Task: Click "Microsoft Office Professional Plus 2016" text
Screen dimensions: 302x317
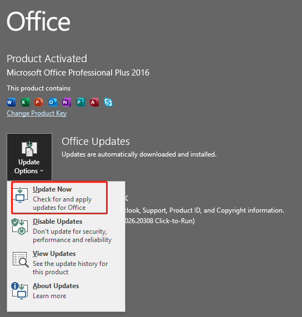Action: pos(78,73)
